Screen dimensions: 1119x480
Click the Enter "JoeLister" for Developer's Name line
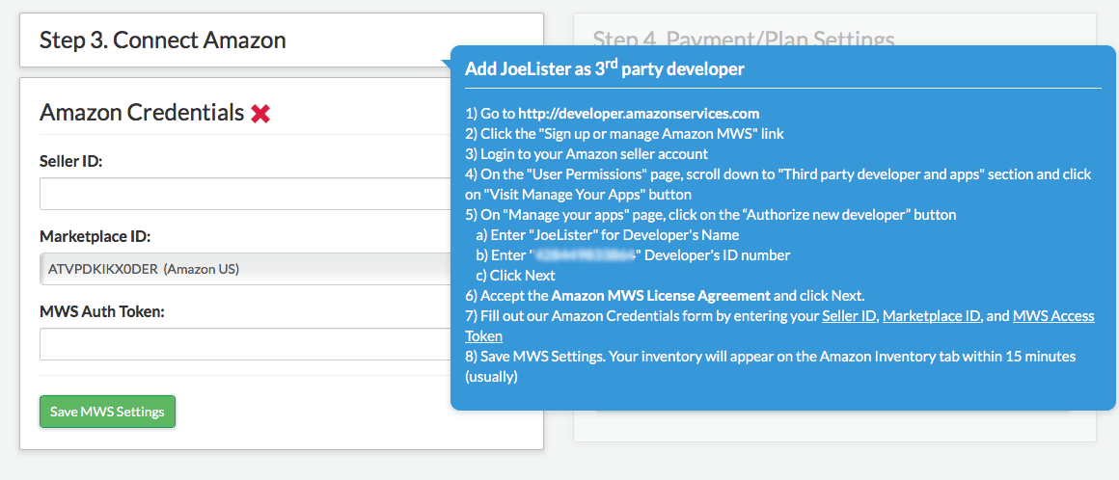pyautogui.click(x=608, y=234)
